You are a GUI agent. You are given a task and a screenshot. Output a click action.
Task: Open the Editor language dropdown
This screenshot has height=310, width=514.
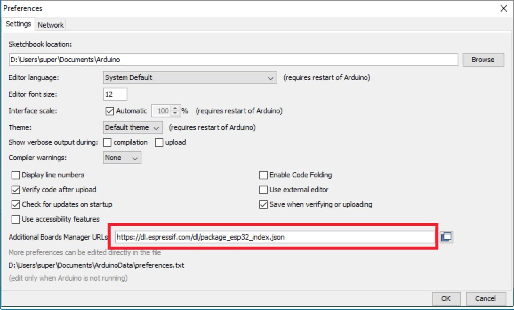point(190,78)
